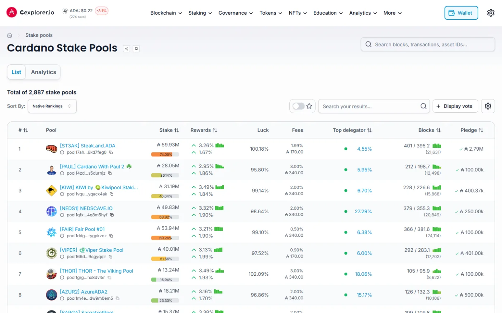The width and height of the screenshot is (502, 313).
Task: Click the Display vote button
Action: [x=455, y=106]
